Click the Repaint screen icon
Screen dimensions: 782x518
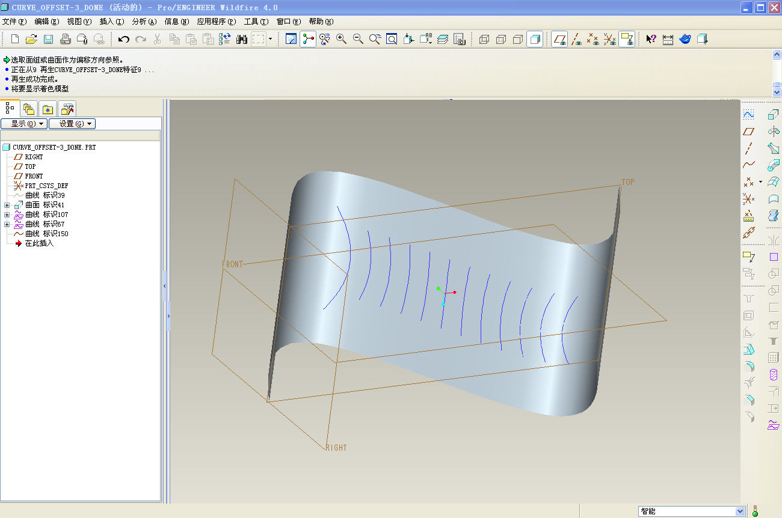[291, 39]
